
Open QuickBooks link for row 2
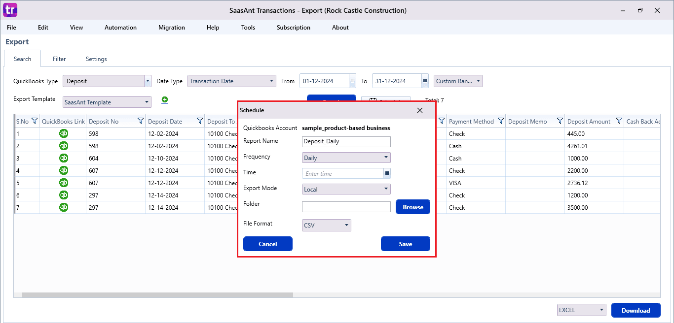pyautogui.click(x=64, y=146)
